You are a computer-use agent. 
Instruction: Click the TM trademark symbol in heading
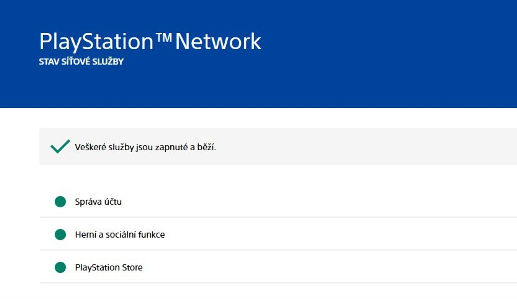click(x=164, y=38)
